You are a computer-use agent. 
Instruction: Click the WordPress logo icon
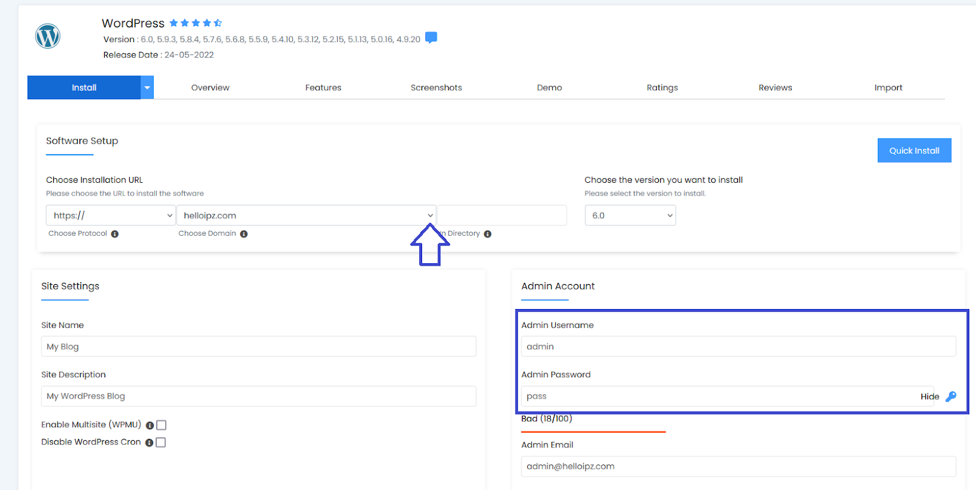[48, 36]
